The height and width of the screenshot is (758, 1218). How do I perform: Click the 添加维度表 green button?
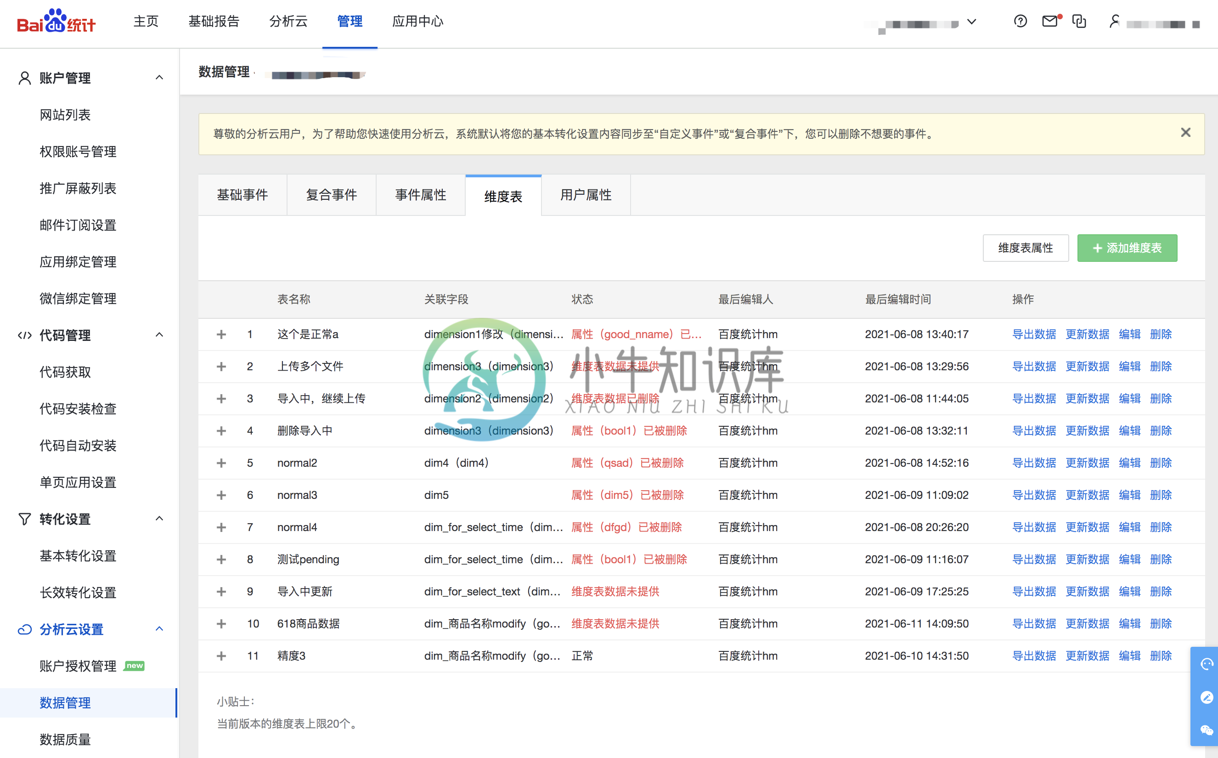tap(1128, 248)
